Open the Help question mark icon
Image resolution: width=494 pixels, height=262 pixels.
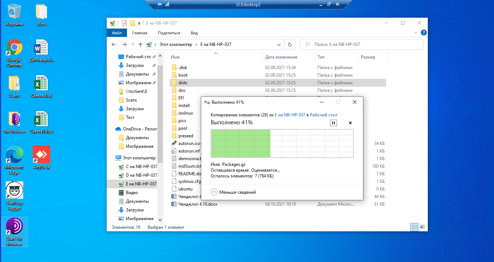(x=423, y=33)
